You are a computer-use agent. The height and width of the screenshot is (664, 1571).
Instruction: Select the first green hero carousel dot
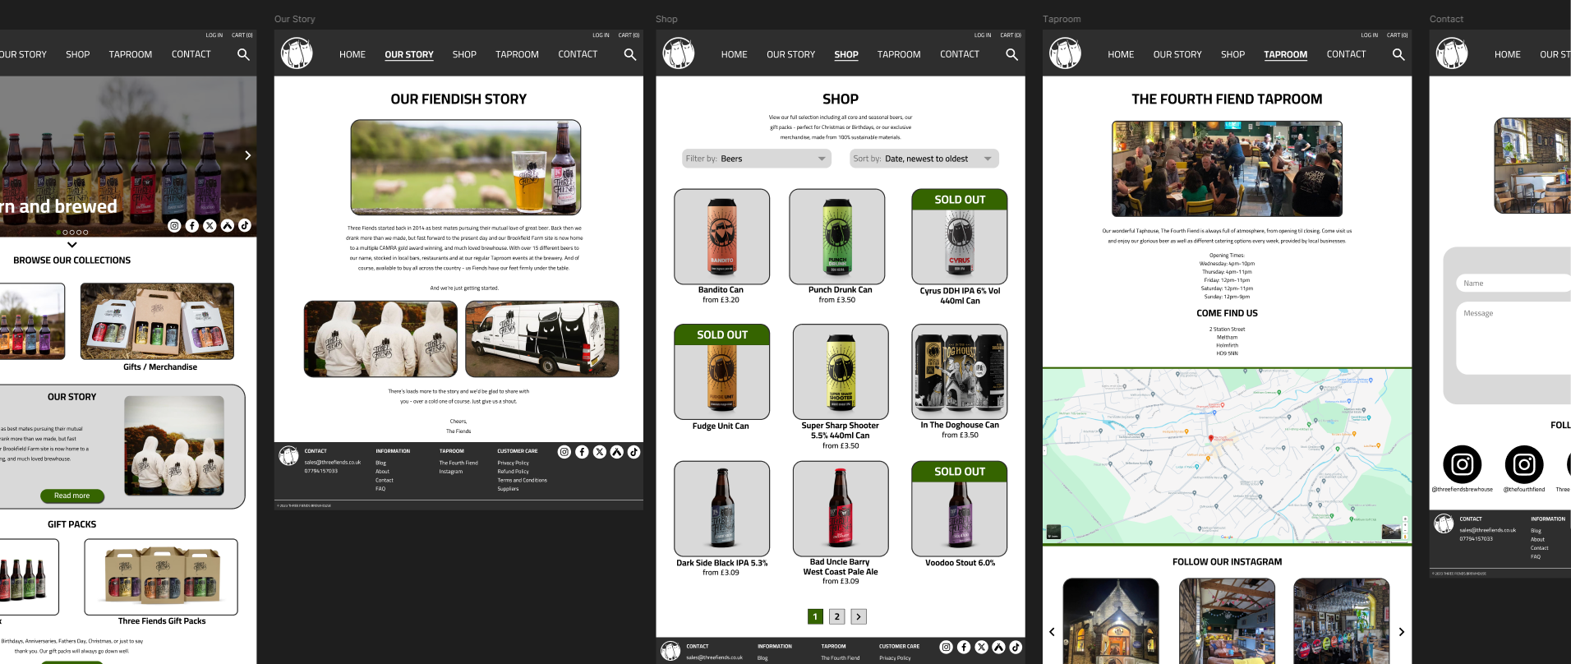pyautogui.click(x=58, y=233)
